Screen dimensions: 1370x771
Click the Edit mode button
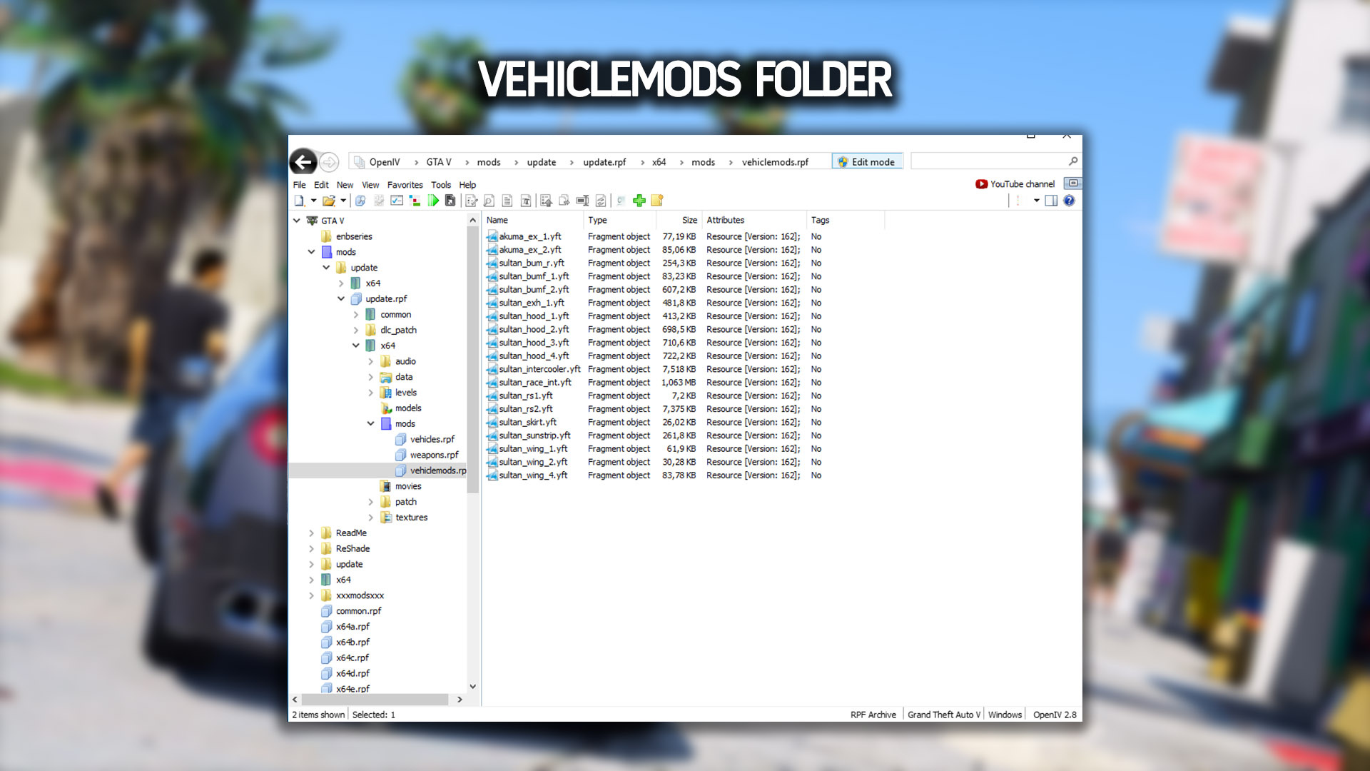(x=867, y=162)
